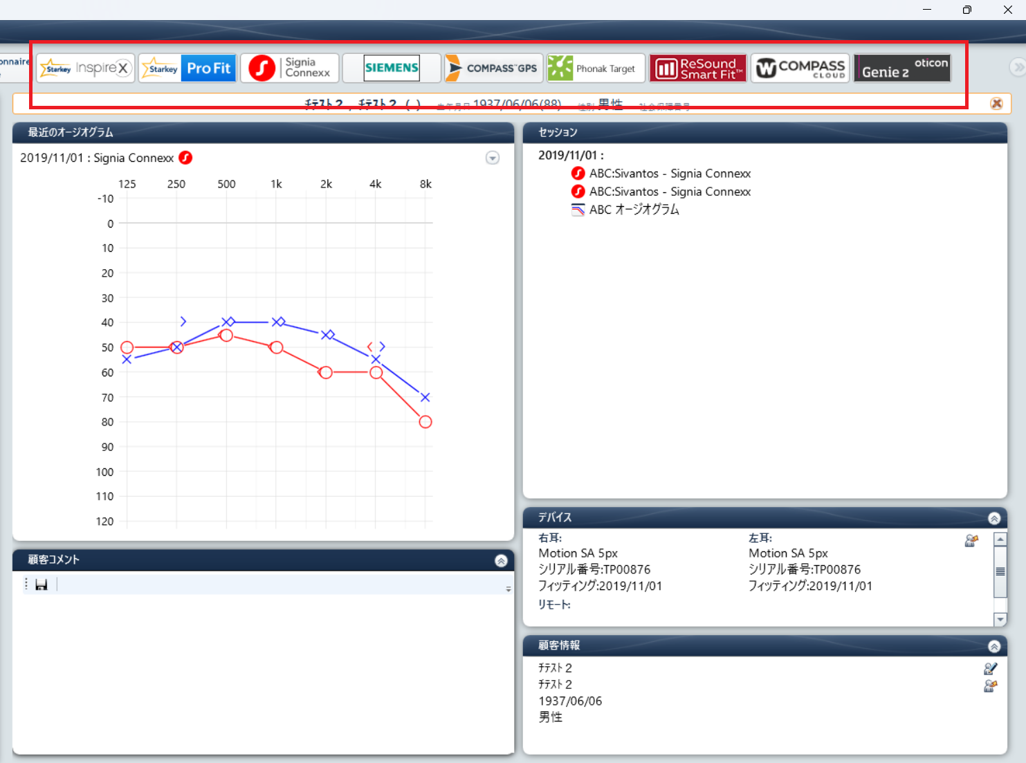Collapse the 顧客情報 panel
The height and width of the screenshot is (763, 1026).
pos(994,646)
